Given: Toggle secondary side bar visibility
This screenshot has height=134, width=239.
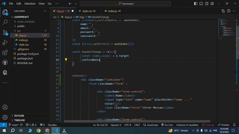Looking at the screenshot, I should (x=207, y=3).
